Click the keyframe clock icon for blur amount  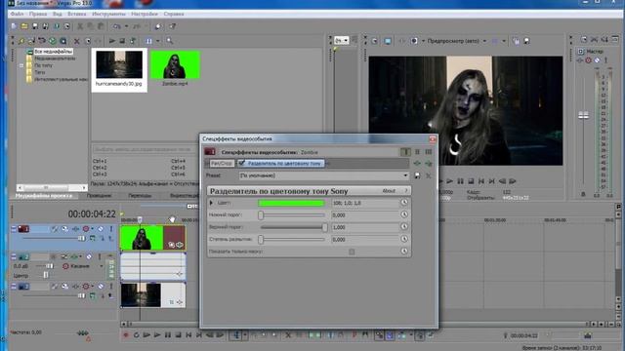pos(404,239)
